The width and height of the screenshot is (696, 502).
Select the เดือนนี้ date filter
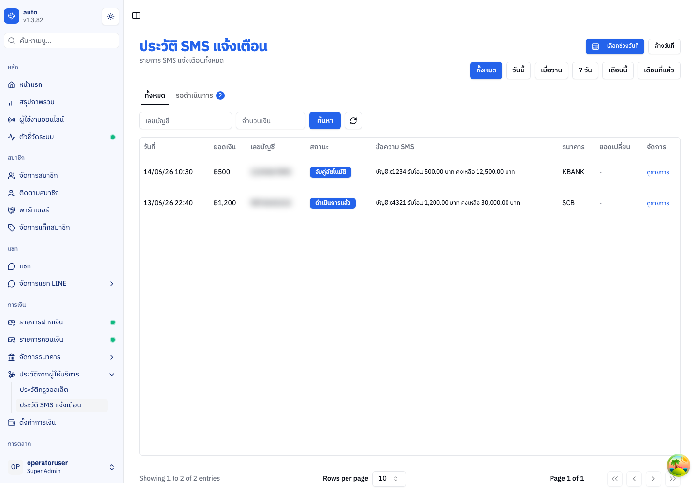click(x=618, y=70)
